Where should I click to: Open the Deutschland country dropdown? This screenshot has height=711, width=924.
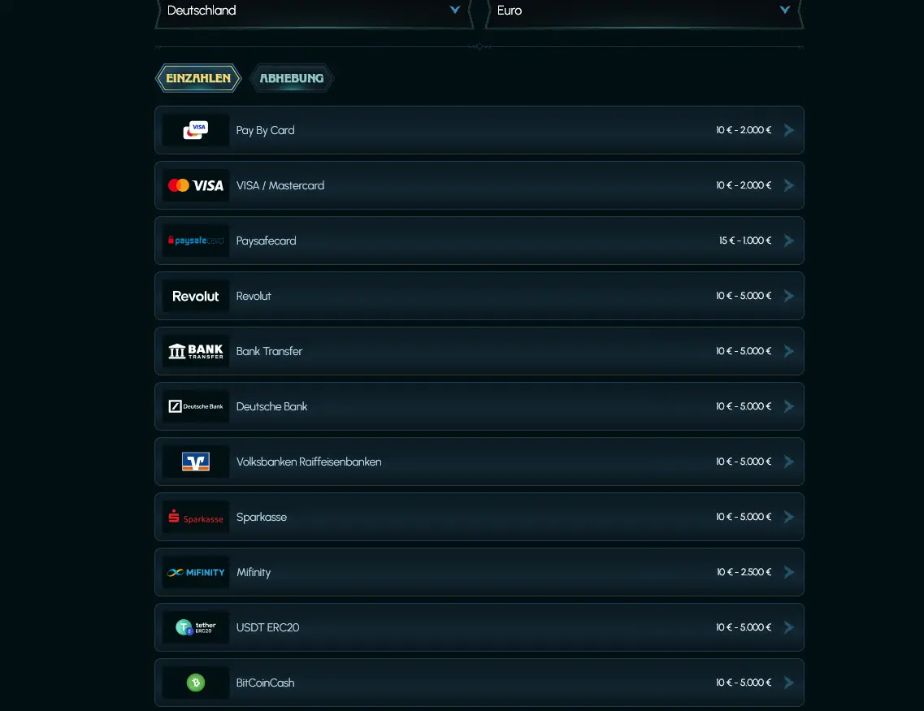point(314,11)
